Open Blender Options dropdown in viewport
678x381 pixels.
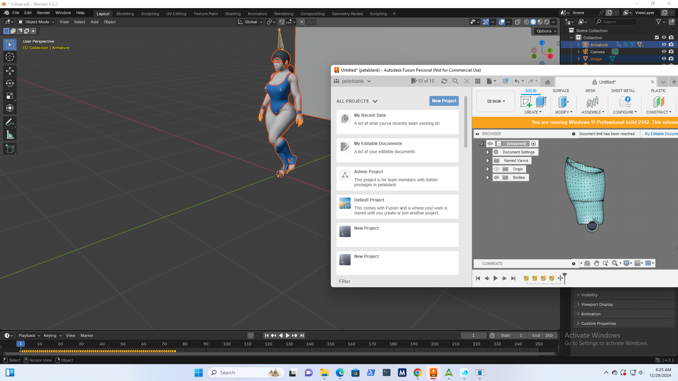pos(546,31)
